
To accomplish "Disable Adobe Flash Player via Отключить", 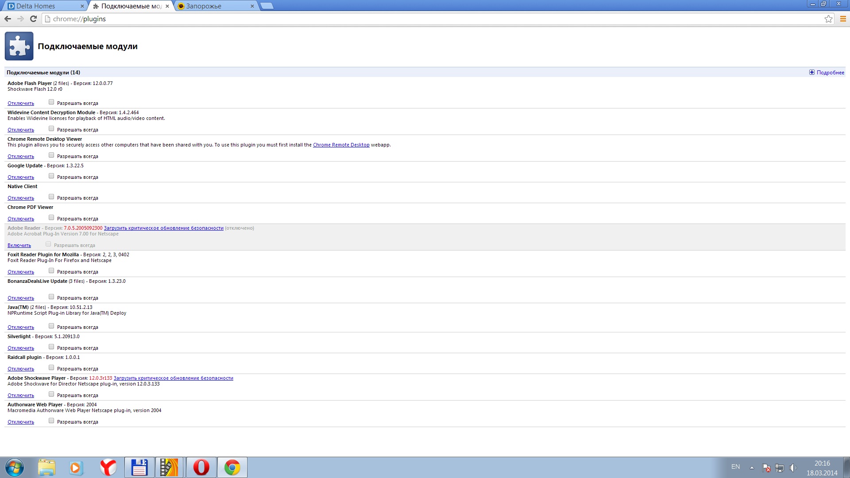I will pos(21,103).
